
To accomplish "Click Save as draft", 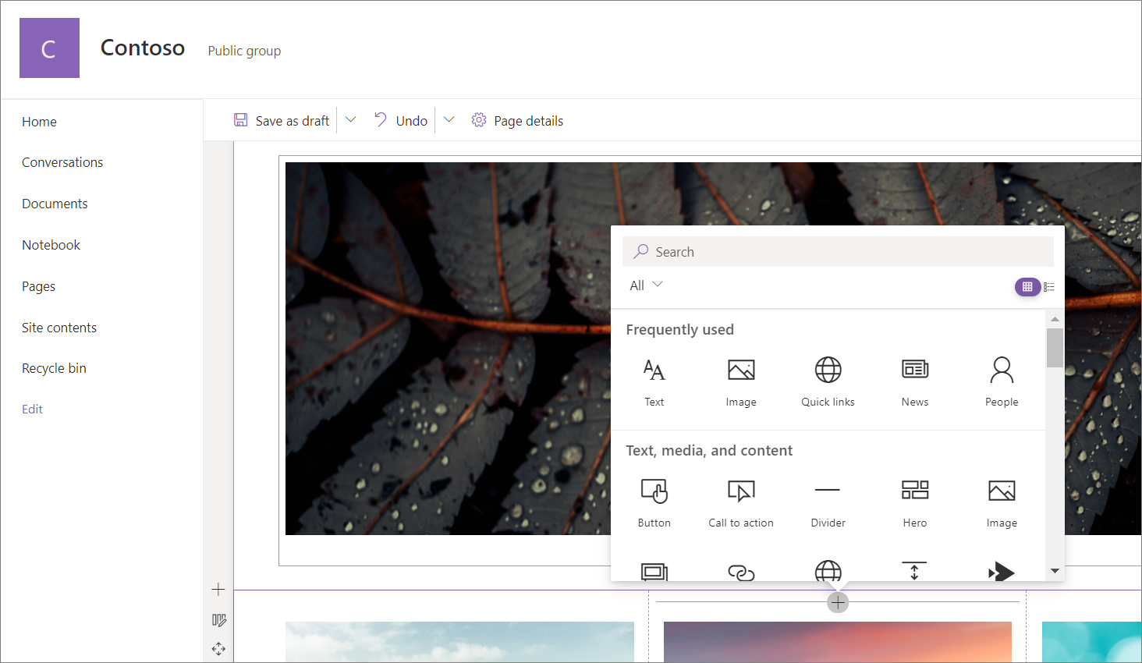I will pyautogui.click(x=282, y=120).
